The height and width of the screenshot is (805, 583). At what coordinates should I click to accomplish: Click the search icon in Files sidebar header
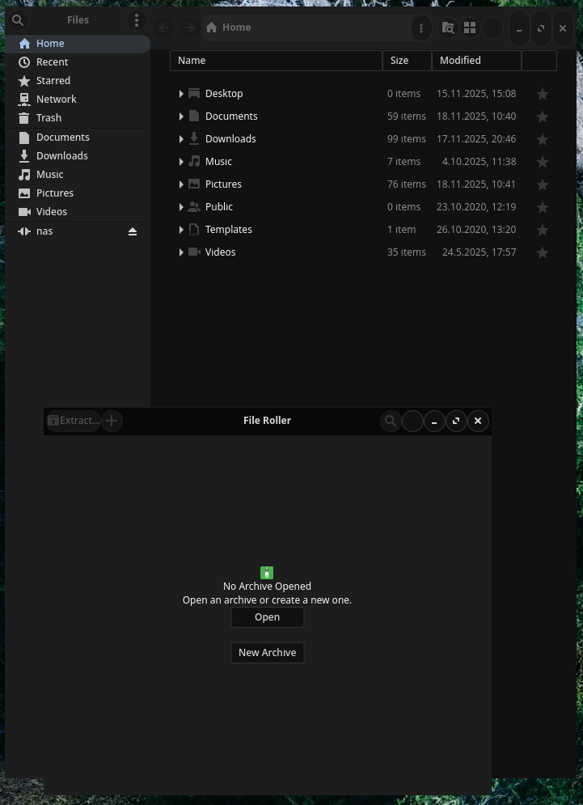coord(18,20)
